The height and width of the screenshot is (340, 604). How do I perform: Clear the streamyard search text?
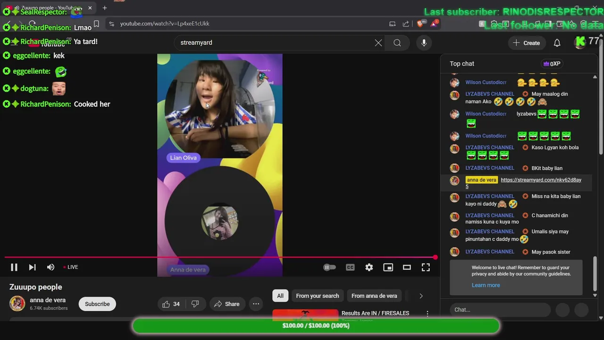378,43
